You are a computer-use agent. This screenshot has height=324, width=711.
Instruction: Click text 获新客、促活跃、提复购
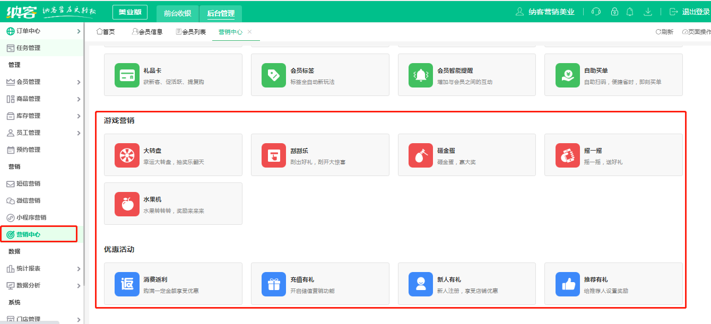point(174,82)
